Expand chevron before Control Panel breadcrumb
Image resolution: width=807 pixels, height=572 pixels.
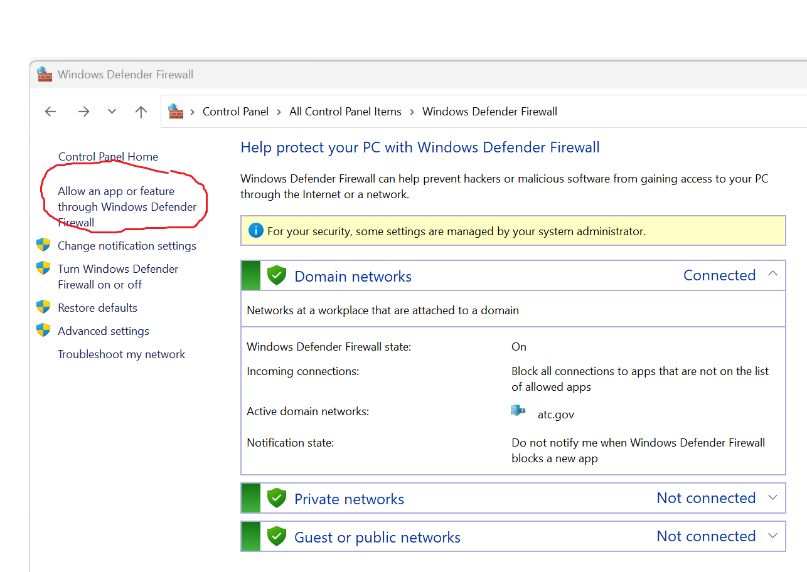pyautogui.click(x=192, y=112)
